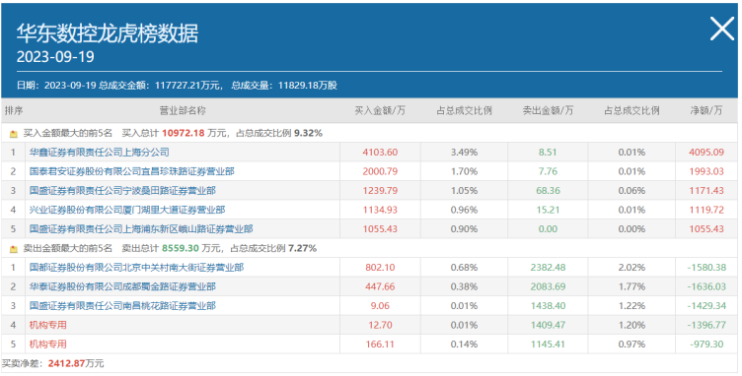Open 机构专用 link with sell 1145.41

[x=47, y=345]
